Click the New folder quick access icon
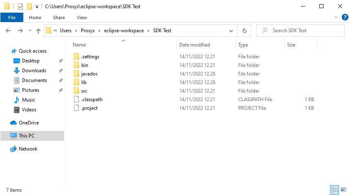This screenshot has height=195, width=350. tap(29, 7)
